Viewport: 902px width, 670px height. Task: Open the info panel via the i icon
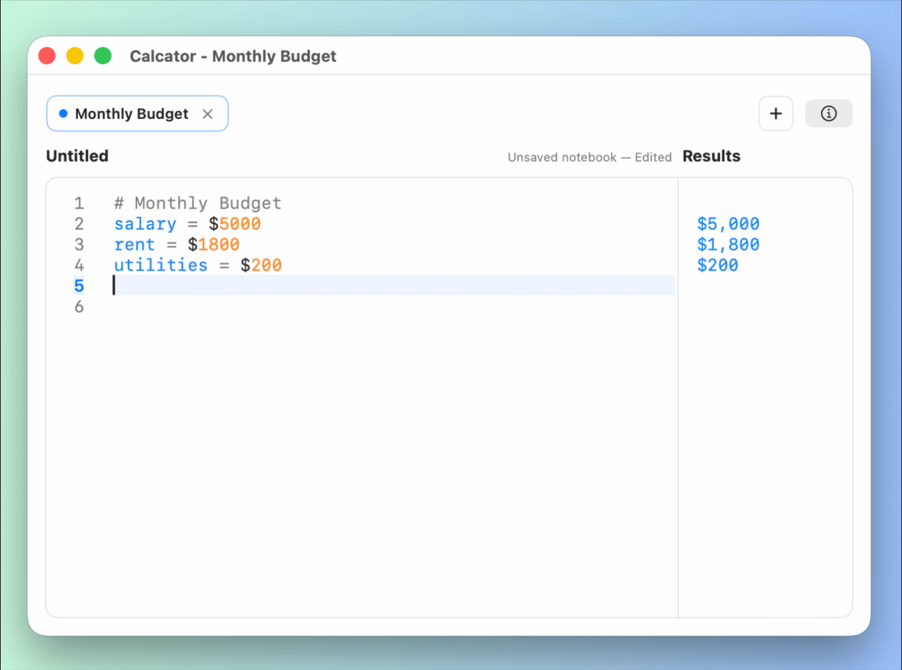(x=828, y=113)
